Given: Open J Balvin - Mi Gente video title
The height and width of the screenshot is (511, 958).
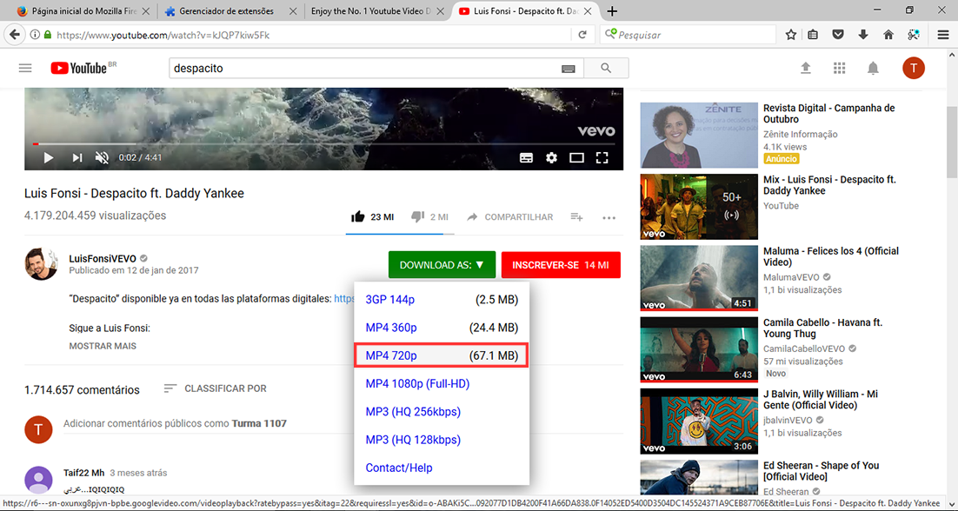Looking at the screenshot, I should click(x=819, y=399).
